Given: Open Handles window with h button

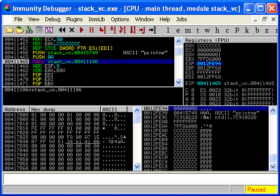Looking at the screenshot, I should pyautogui.click(x=217, y=30).
